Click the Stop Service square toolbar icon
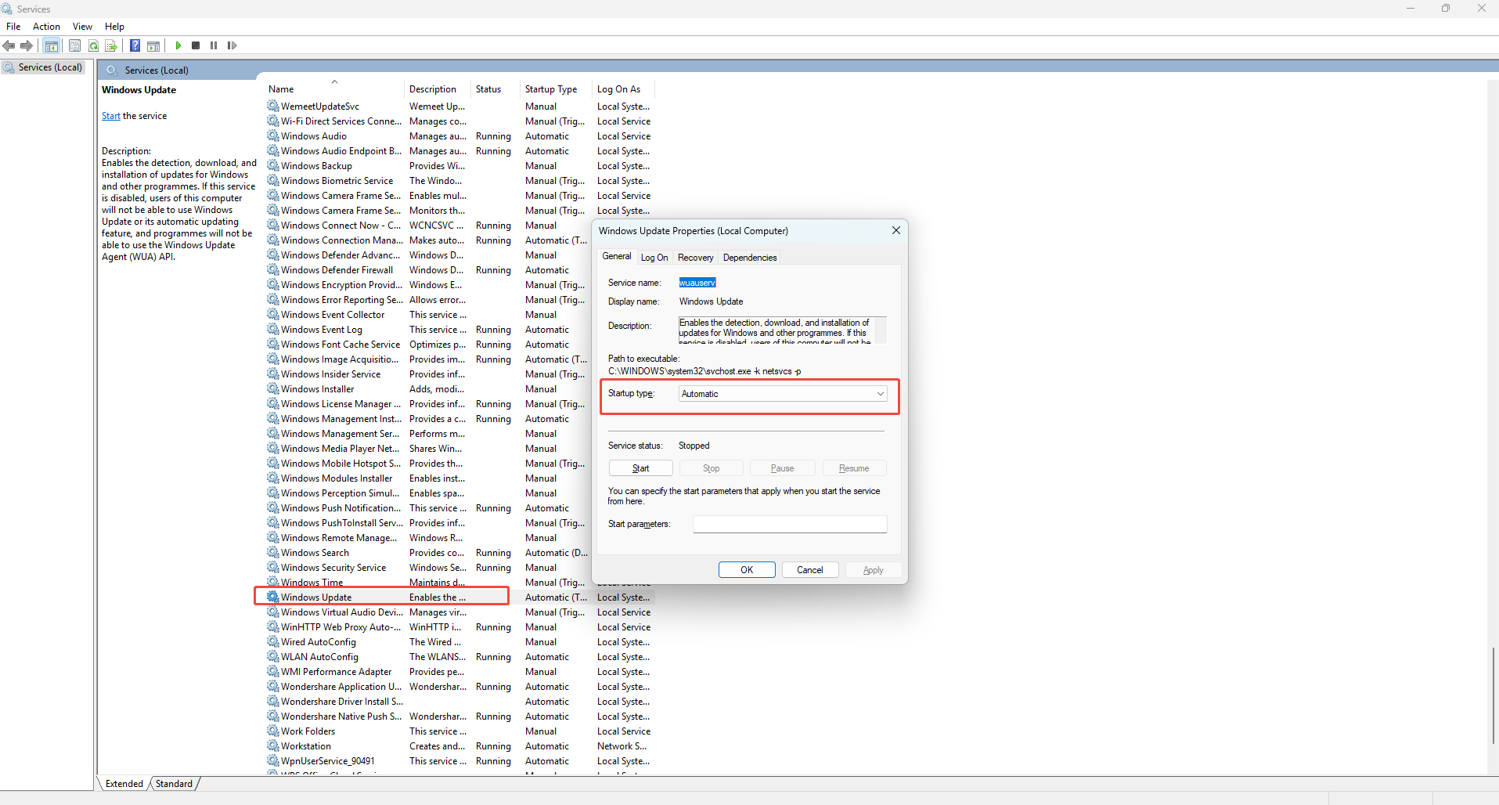Screen dimensions: 1499x805 [x=196, y=45]
